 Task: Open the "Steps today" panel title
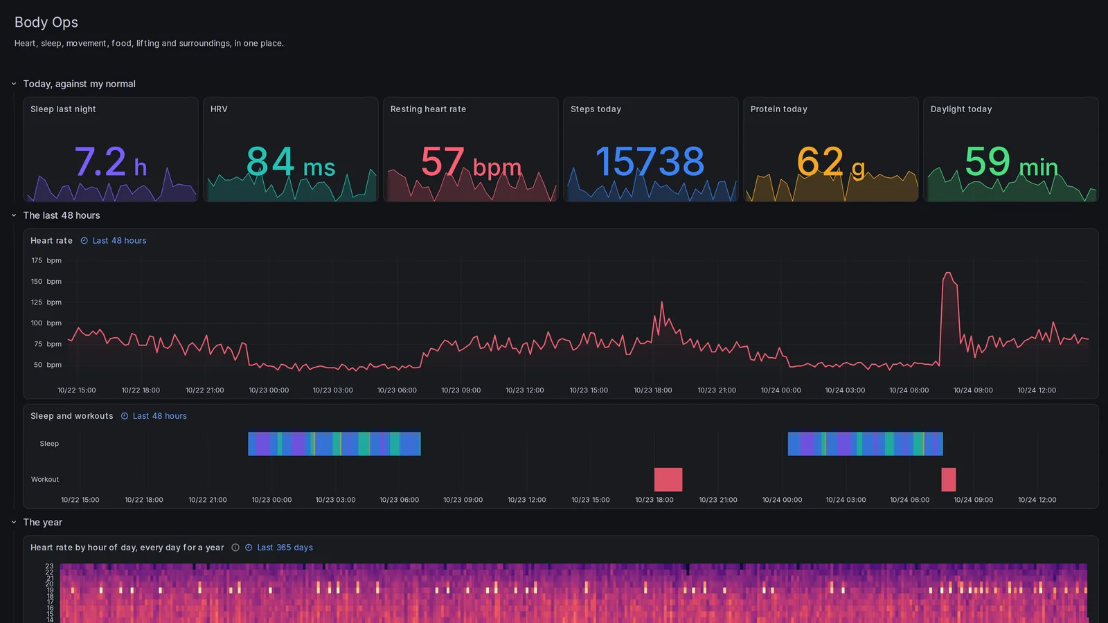(596, 109)
